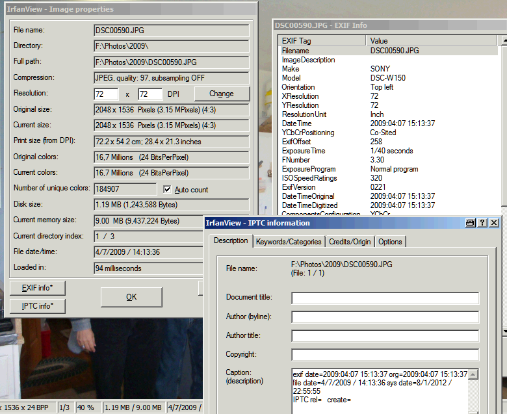Click the caption box scroll-up arrow
This screenshot has height=414, width=507.
473,374
